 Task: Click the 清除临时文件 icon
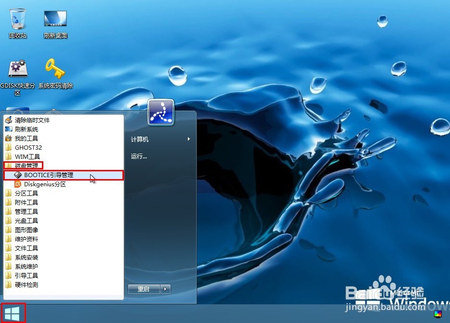[9, 120]
